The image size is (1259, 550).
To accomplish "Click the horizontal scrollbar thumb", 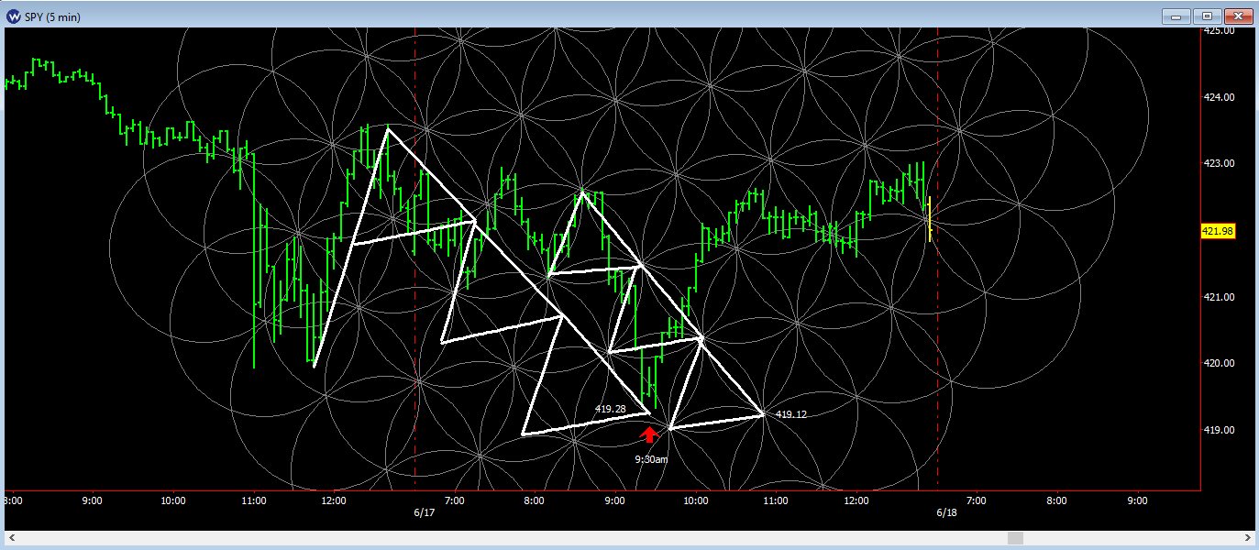I will pos(1015,538).
